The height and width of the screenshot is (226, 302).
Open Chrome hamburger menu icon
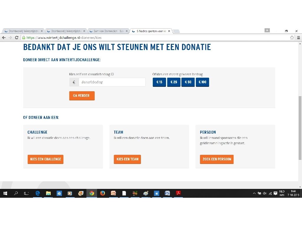click(298, 38)
